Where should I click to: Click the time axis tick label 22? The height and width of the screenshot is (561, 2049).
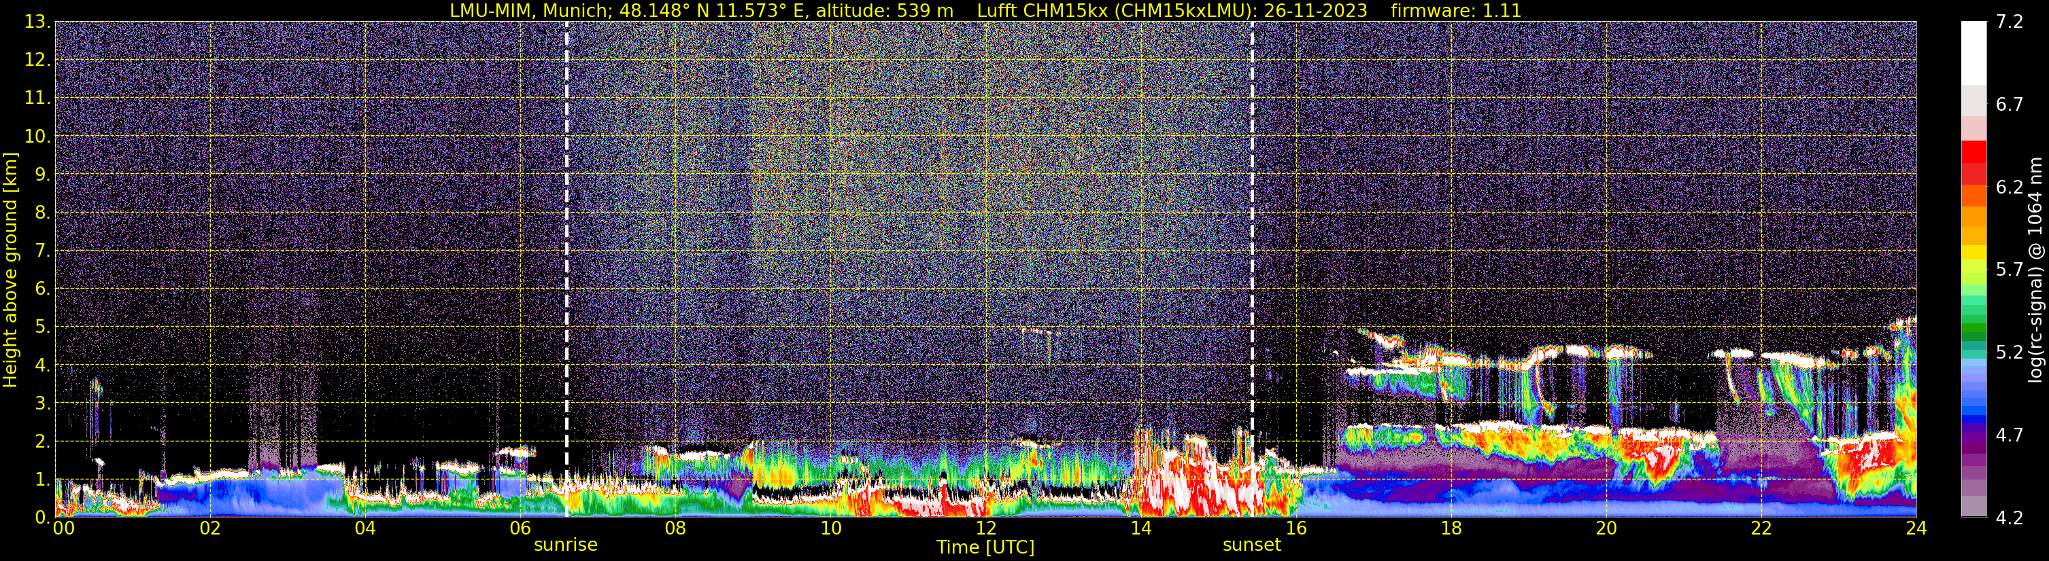[1761, 528]
